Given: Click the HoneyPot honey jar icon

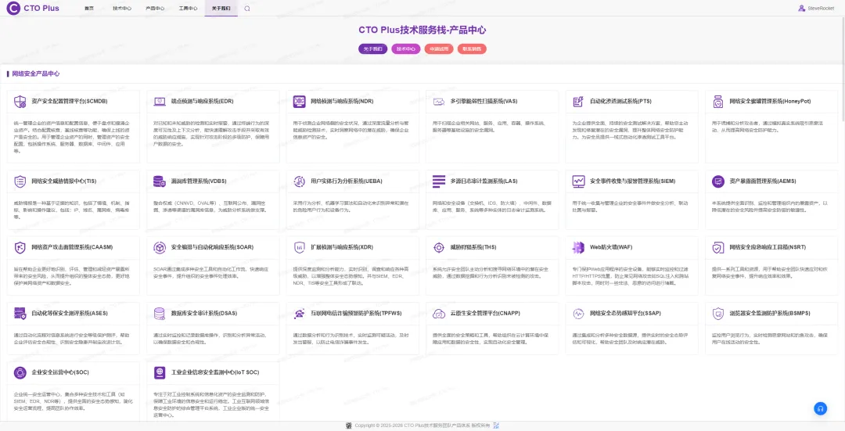Looking at the screenshot, I should pyautogui.click(x=717, y=101).
